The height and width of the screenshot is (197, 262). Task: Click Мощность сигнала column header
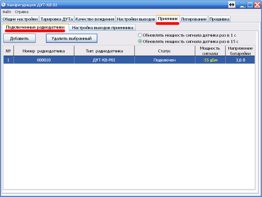coord(210,51)
